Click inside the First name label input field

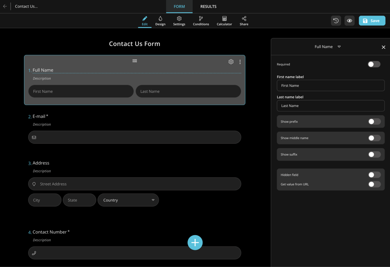click(330, 85)
